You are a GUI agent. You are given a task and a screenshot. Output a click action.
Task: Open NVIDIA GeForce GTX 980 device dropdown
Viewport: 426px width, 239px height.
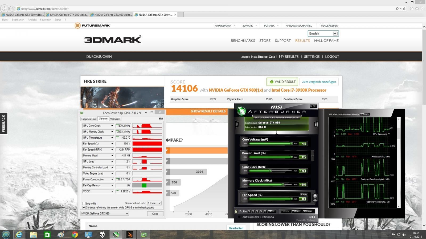[x=105, y=214]
